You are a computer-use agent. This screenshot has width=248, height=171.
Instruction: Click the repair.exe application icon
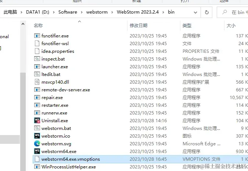tap(37, 97)
